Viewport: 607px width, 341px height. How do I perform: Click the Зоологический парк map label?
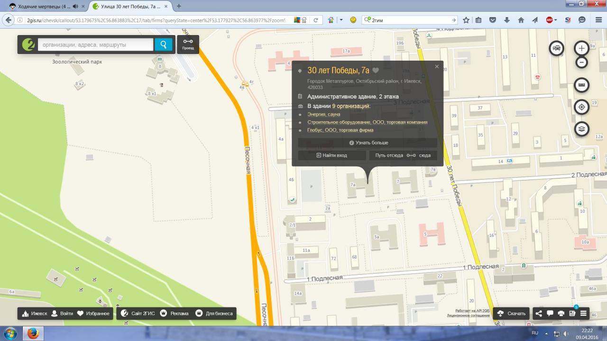point(77,62)
